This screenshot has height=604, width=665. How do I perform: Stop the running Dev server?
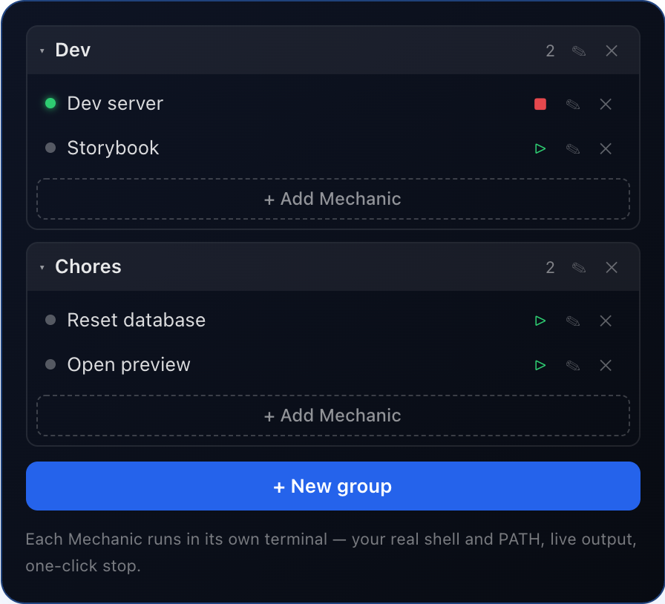(540, 104)
